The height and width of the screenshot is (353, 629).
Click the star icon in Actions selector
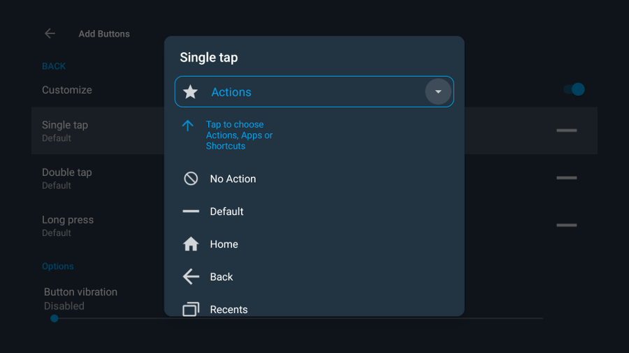[x=190, y=92]
